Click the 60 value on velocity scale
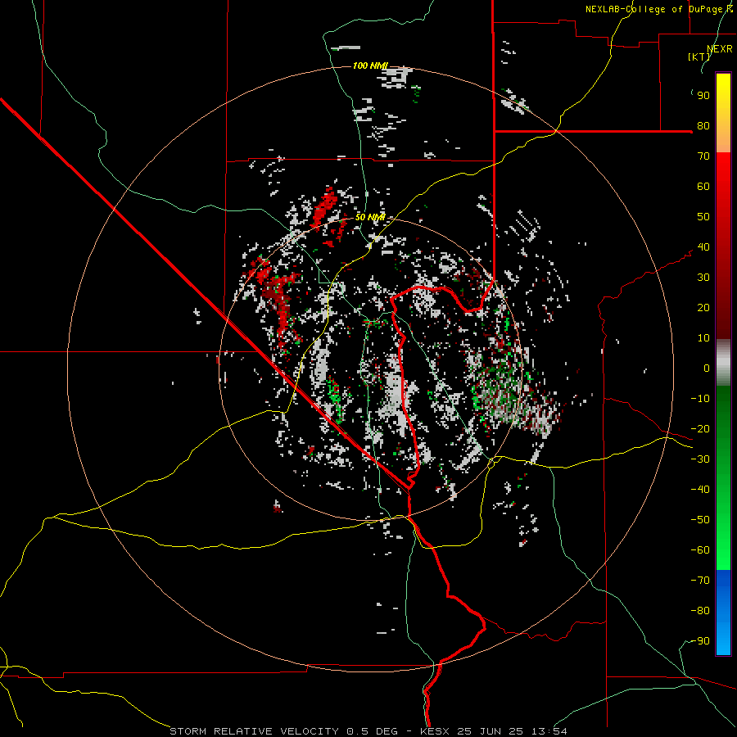Viewport: 737px width, 737px height. tap(703, 187)
